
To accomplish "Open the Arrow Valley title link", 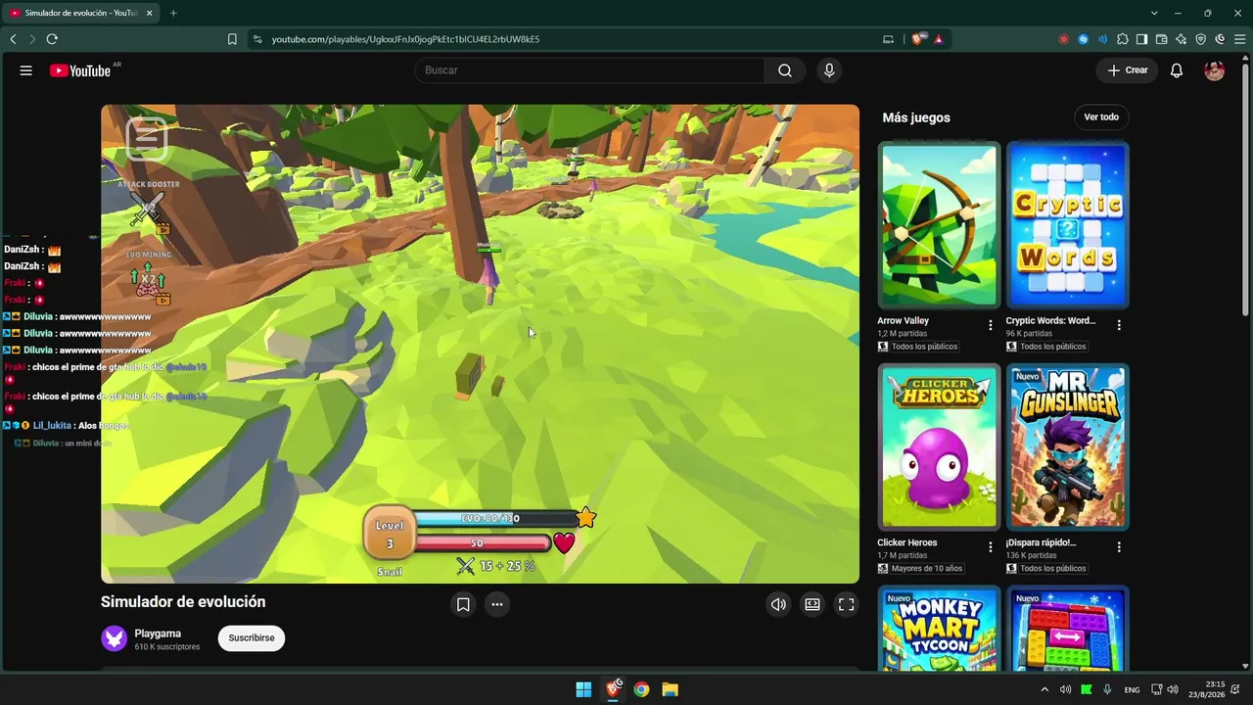I will click(904, 321).
